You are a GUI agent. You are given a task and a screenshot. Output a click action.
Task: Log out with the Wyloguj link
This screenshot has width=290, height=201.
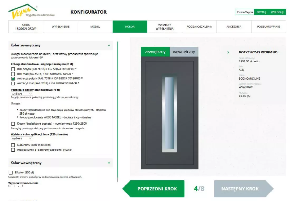click(x=277, y=12)
